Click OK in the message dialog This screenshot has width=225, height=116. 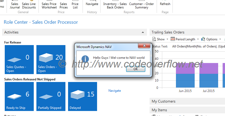136,69
